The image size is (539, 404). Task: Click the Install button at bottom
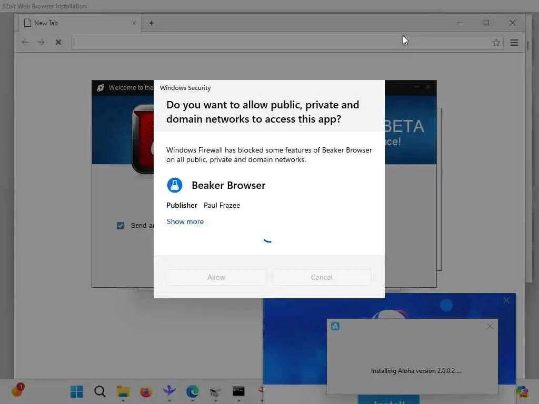click(x=389, y=400)
